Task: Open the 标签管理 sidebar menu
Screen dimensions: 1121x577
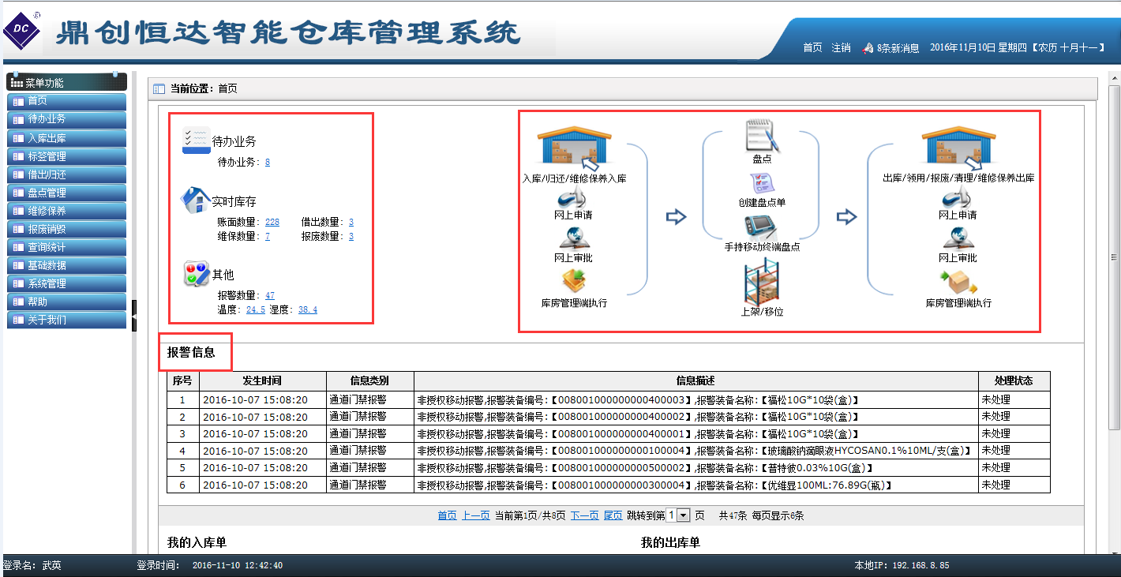Action: point(66,155)
